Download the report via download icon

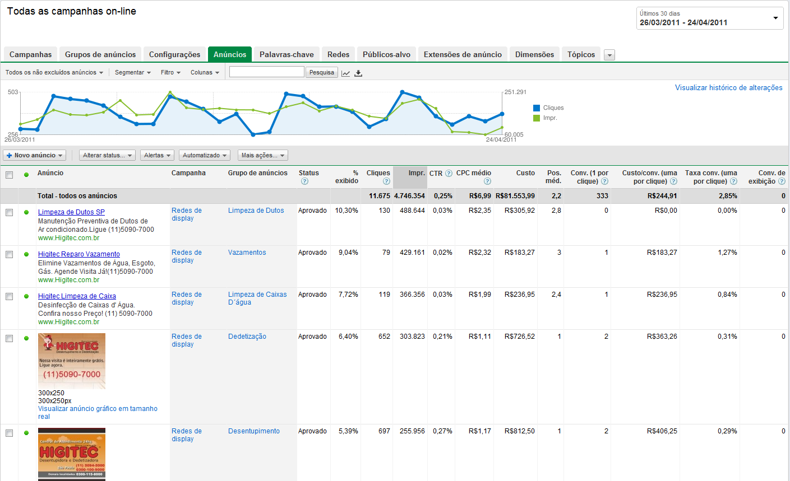(358, 73)
